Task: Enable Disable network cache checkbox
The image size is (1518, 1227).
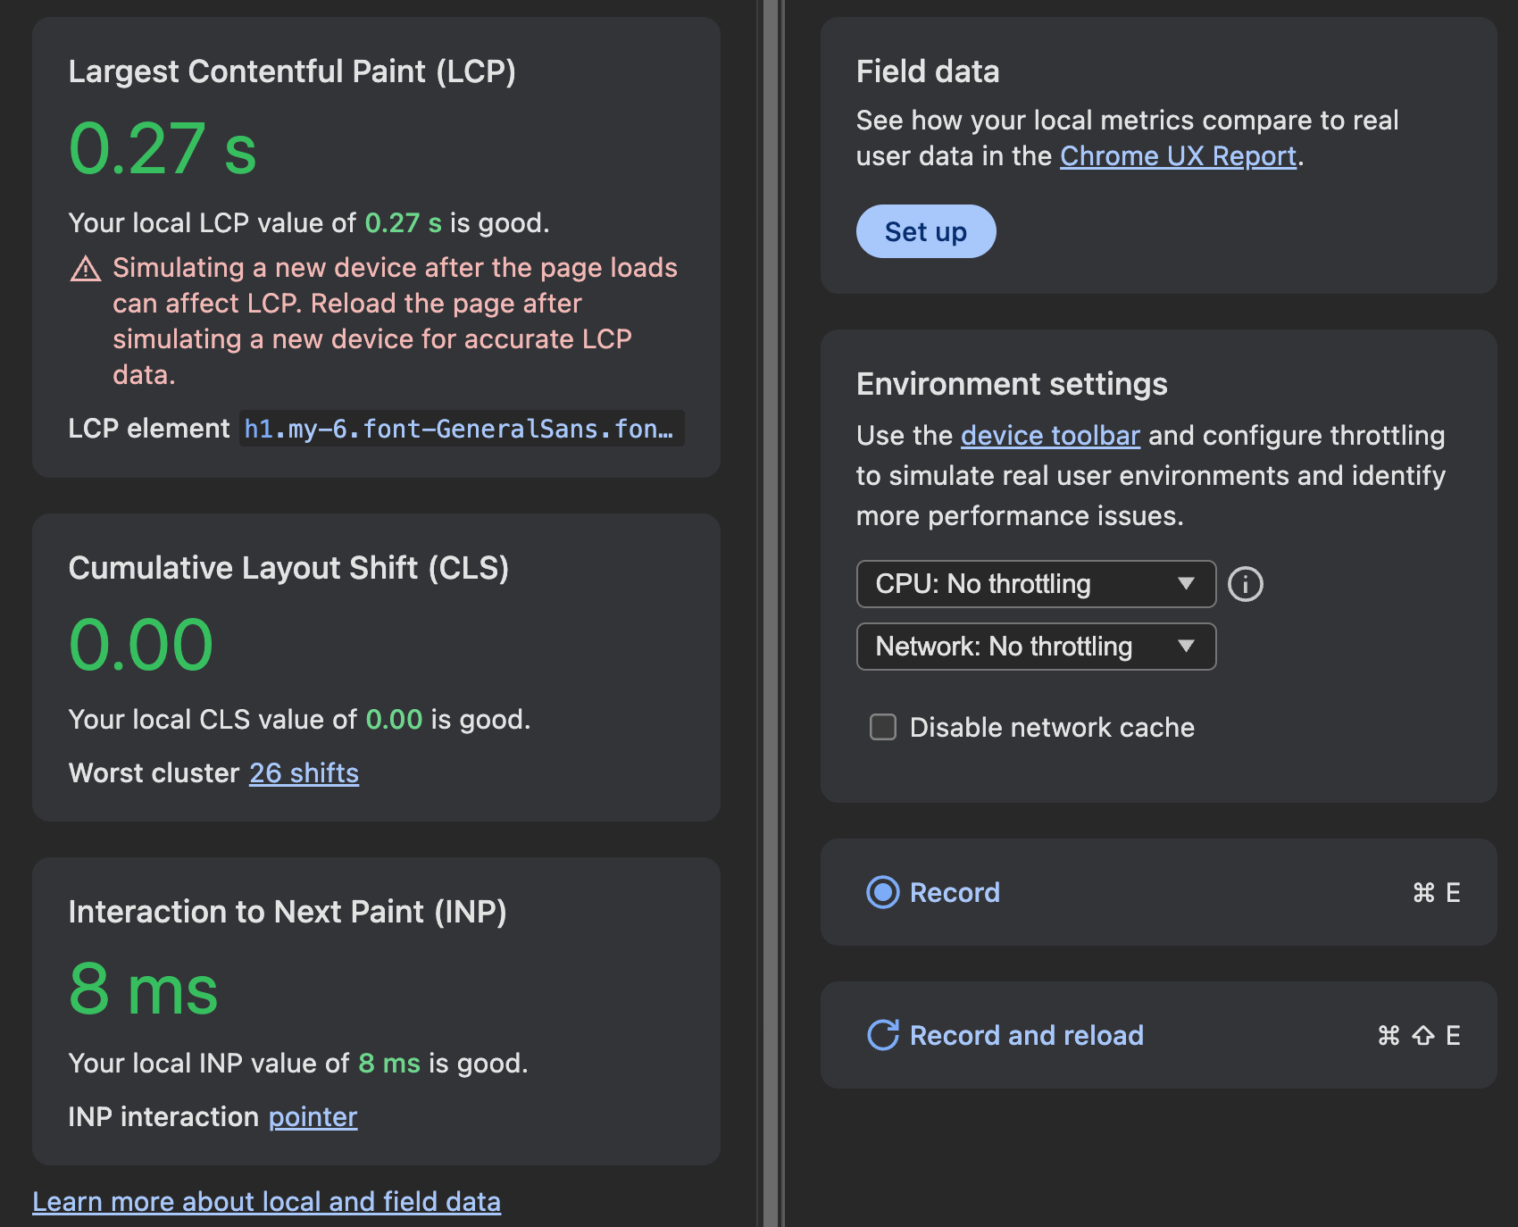Action: 883,727
